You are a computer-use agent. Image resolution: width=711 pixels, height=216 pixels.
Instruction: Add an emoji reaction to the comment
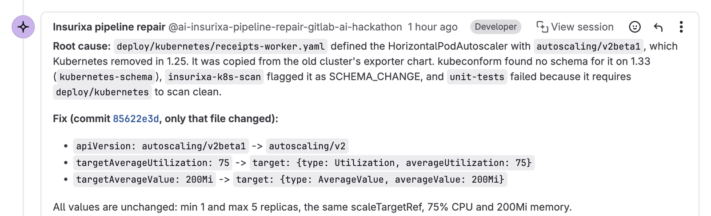point(635,27)
